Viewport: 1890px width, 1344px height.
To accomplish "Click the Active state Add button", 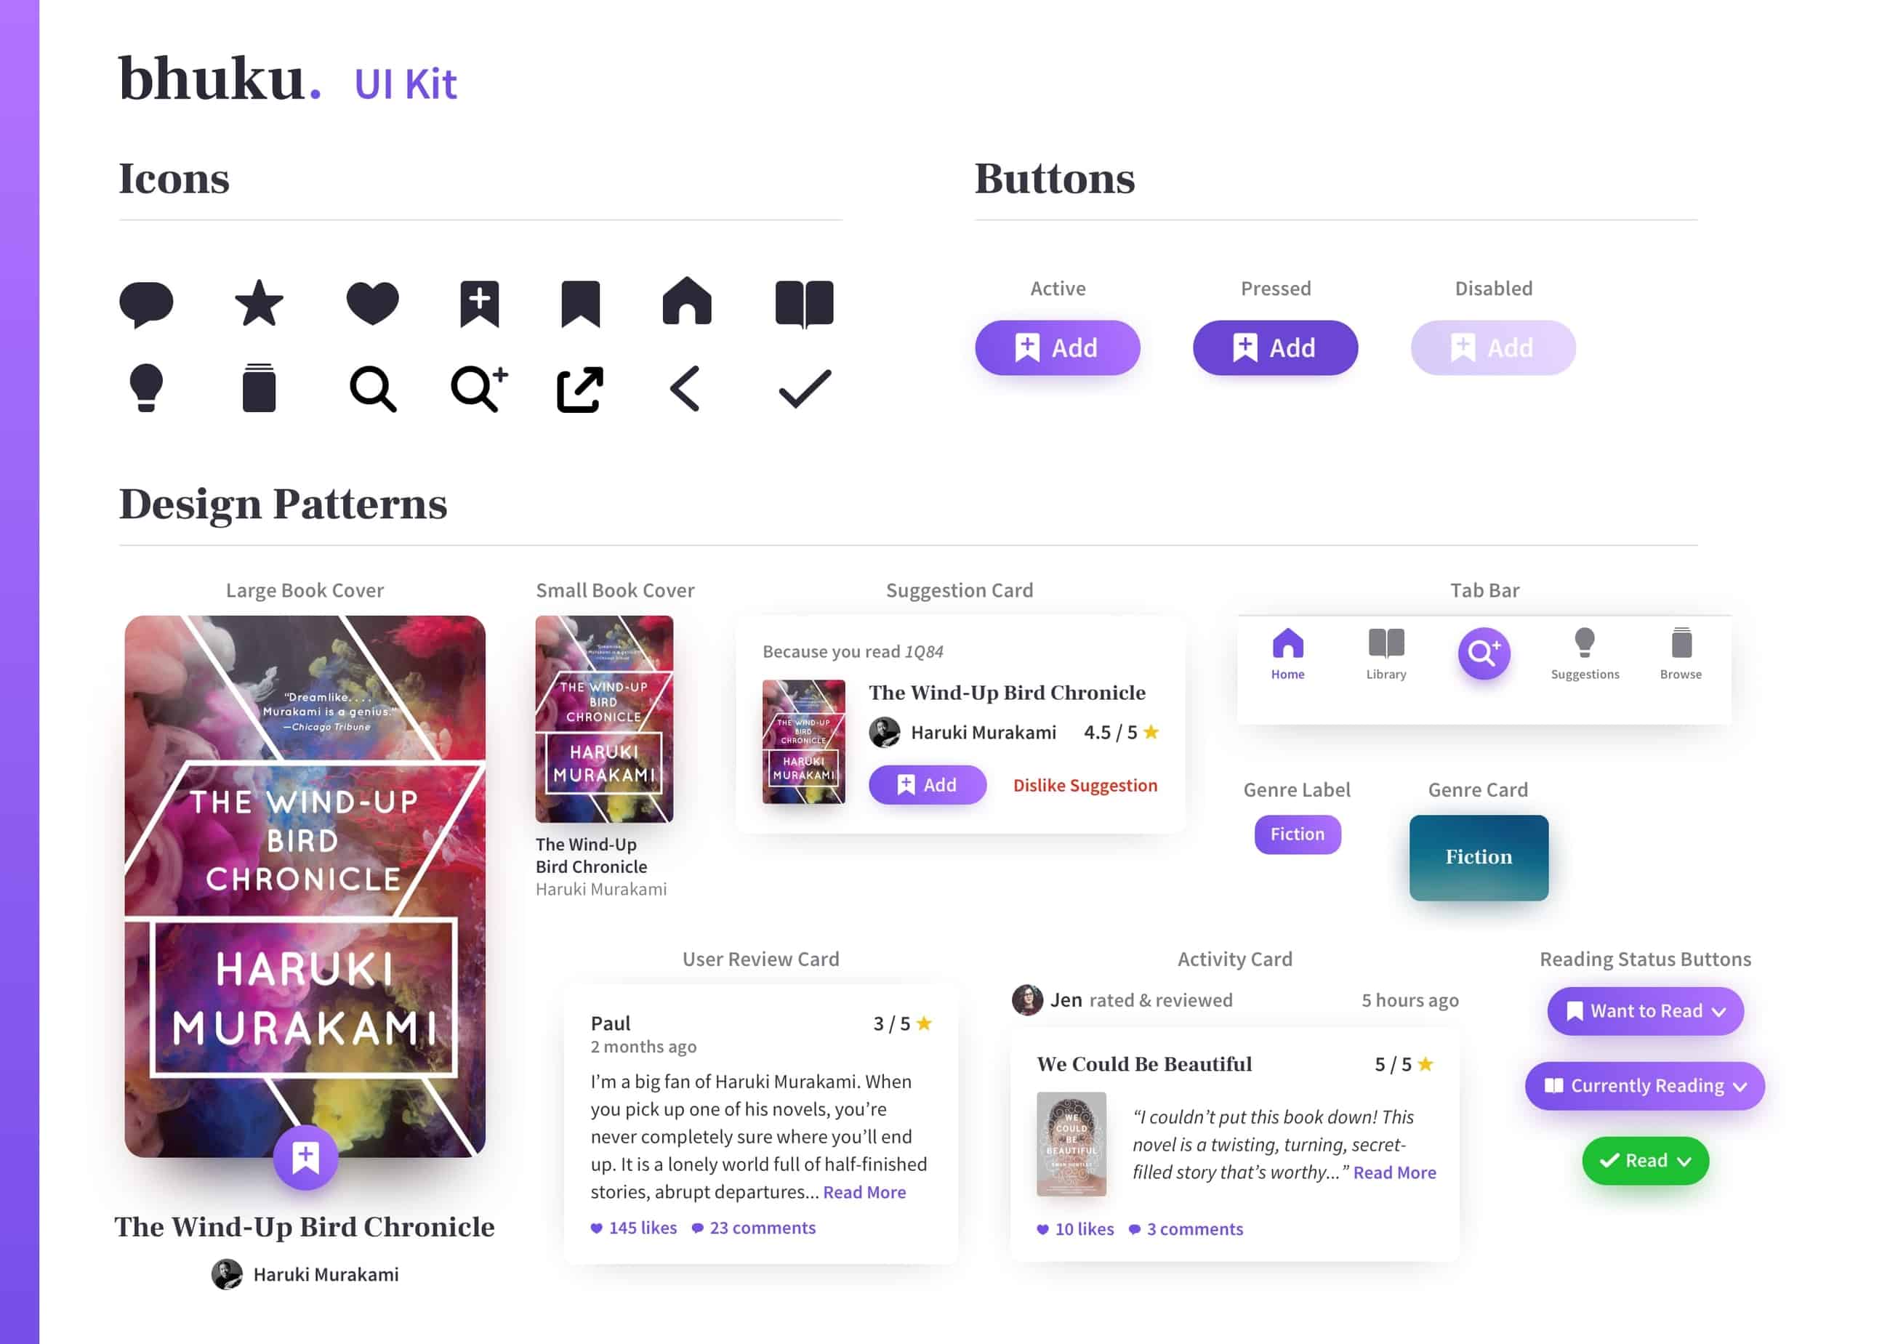I will point(1058,347).
